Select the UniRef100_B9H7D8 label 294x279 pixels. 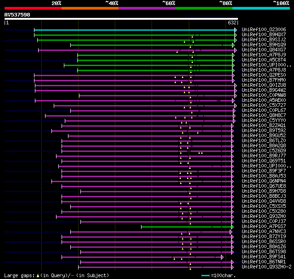click(264, 191)
